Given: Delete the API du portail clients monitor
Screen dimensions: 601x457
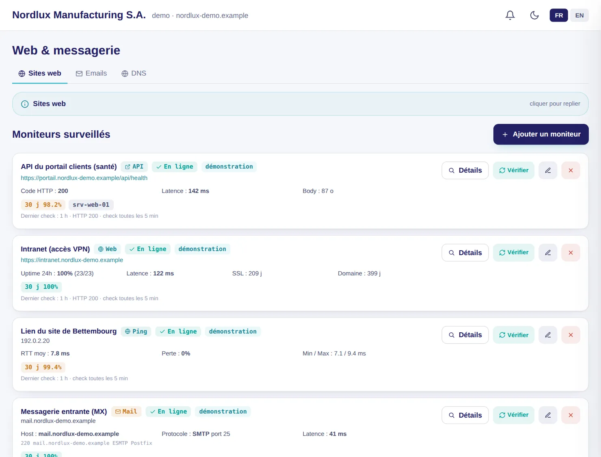Looking at the screenshot, I should click(571, 170).
